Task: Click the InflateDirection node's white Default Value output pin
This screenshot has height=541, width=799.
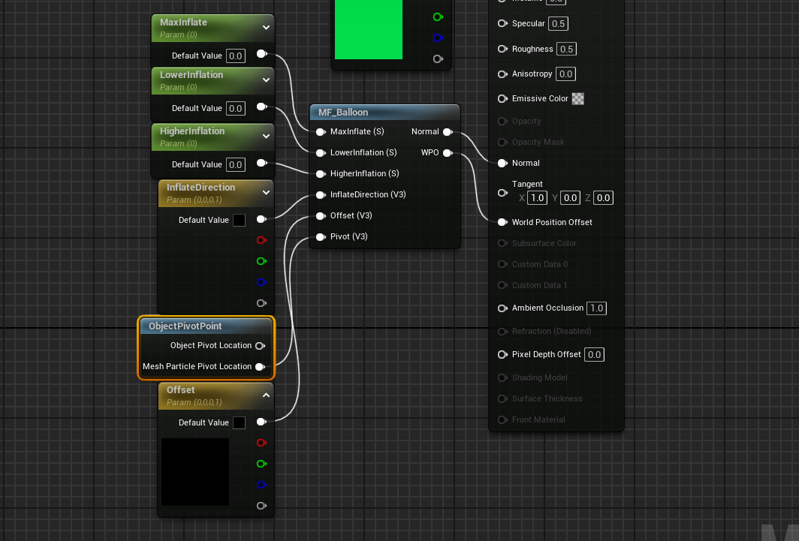Action: [x=262, y=219]
